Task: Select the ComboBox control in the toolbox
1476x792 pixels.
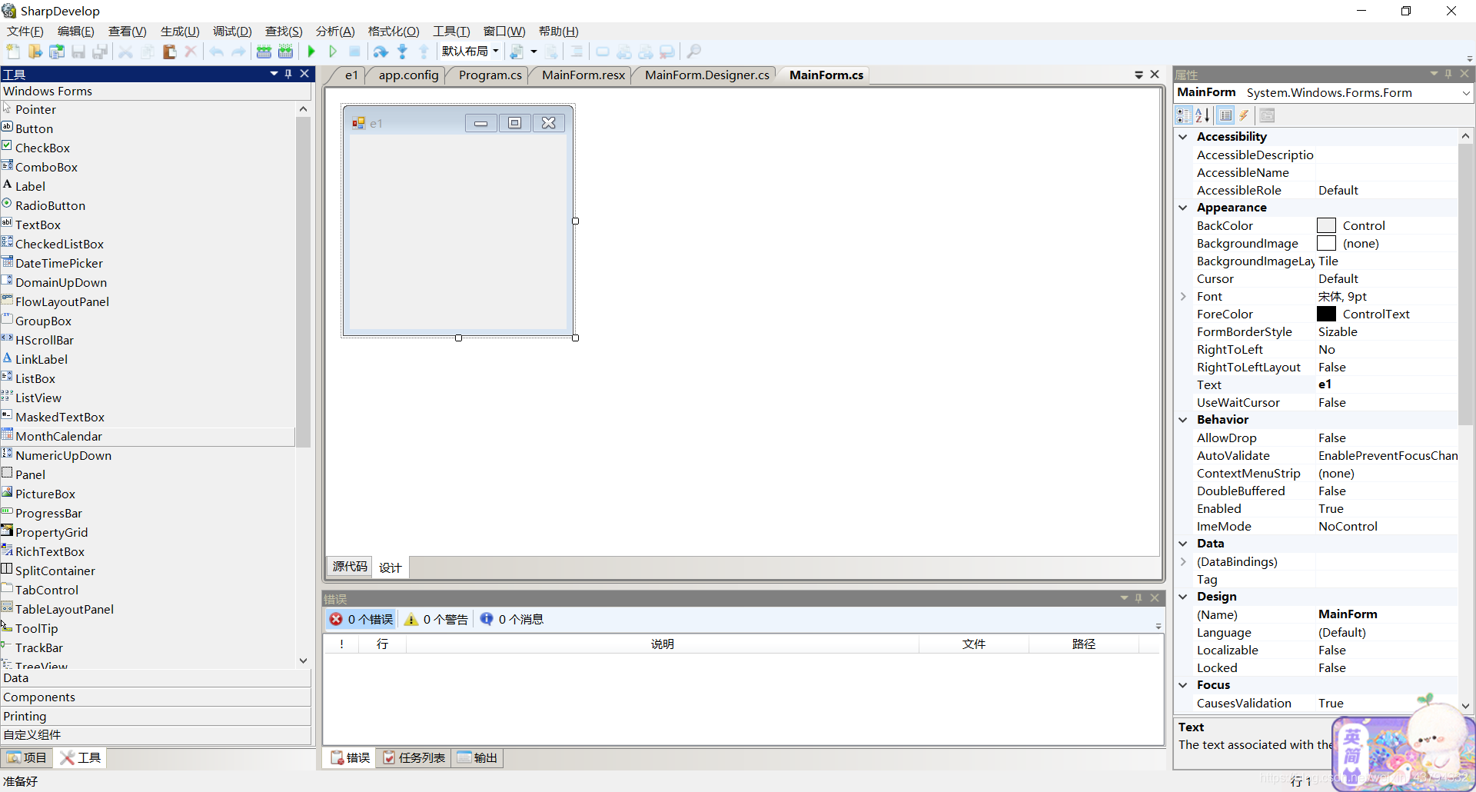Action: (x=46, y=167)
